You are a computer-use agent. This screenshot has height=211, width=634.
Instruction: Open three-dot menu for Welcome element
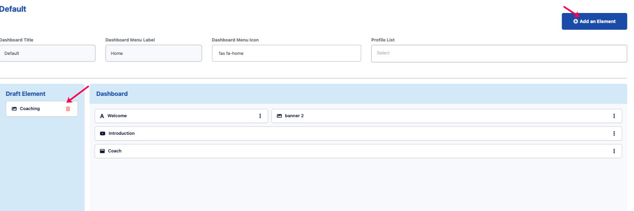click(260, 116)
